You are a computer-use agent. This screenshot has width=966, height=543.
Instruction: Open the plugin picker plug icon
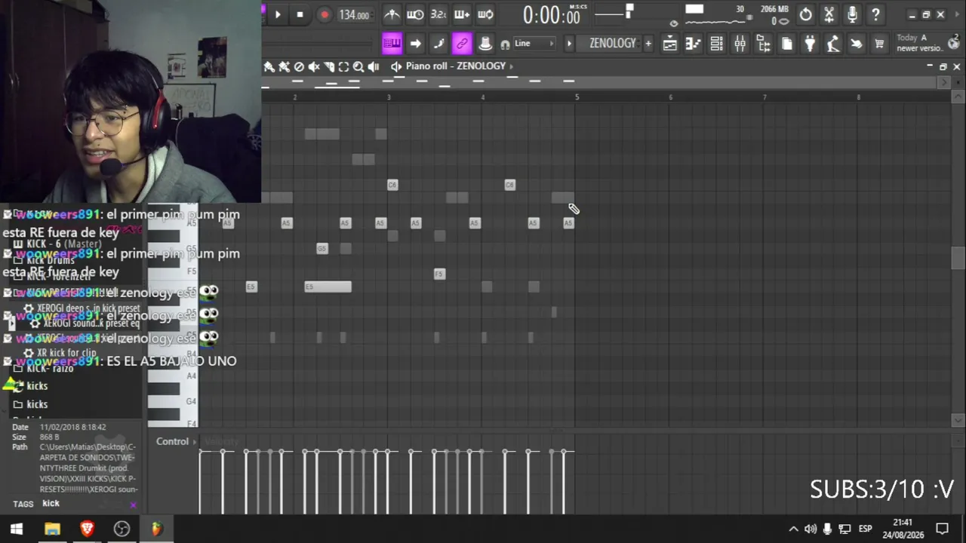[x=810, y=44]
